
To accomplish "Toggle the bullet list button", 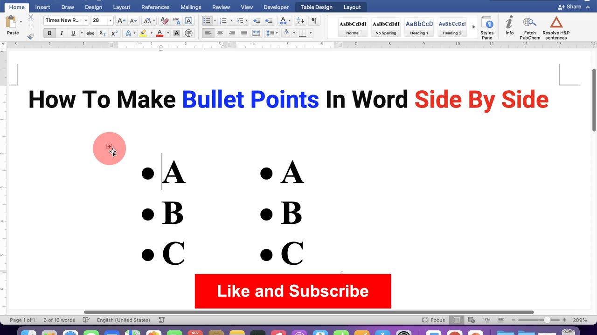I will tap(207, 20).
